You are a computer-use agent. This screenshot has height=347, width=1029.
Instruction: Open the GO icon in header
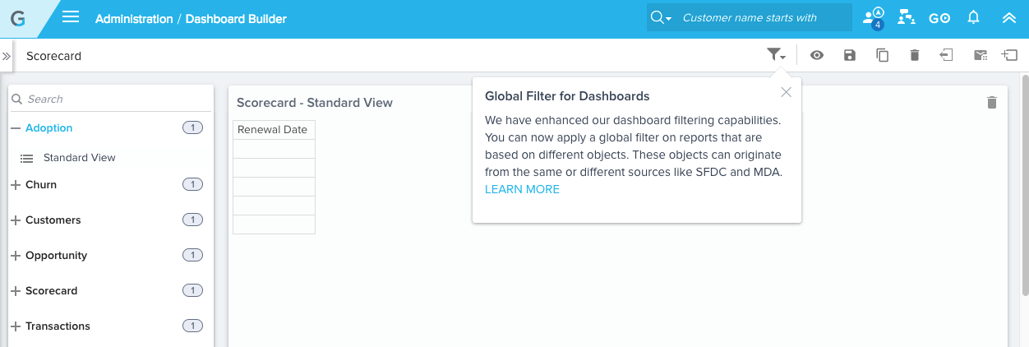point(939,18)
